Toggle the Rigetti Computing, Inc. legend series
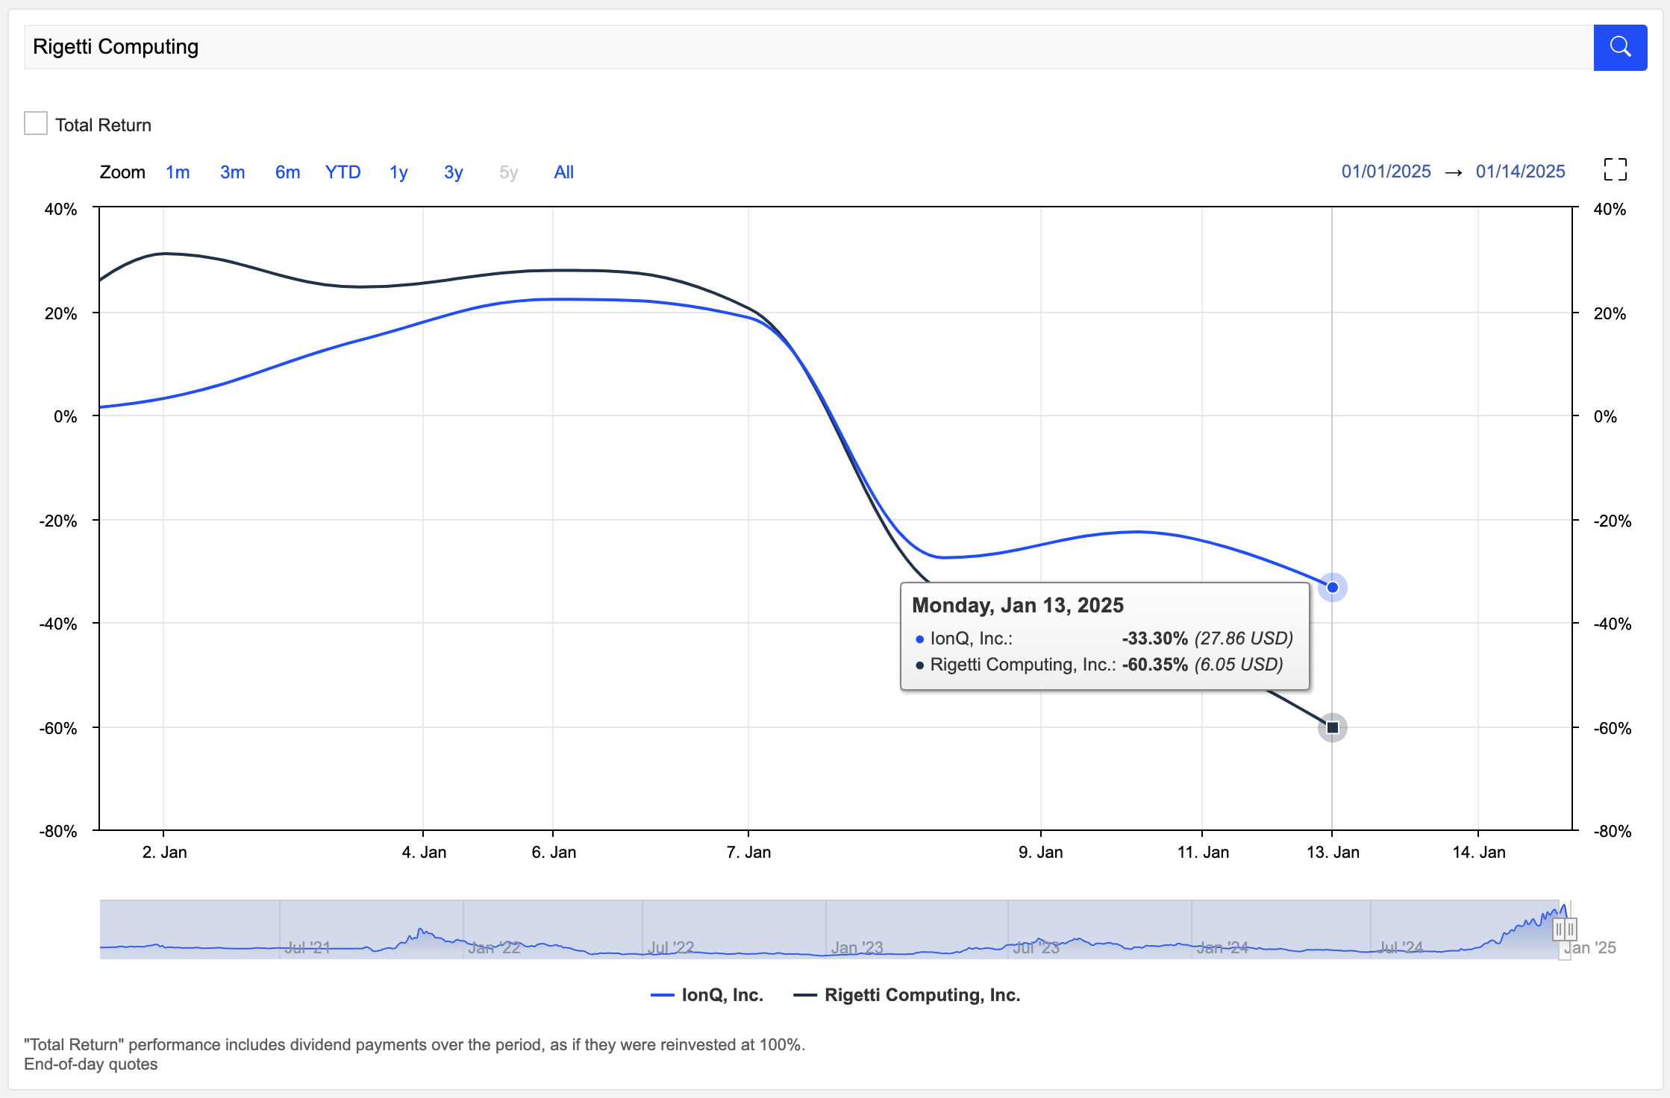Viewport: 1670px width, 1098px height. (x=907, y=995)
